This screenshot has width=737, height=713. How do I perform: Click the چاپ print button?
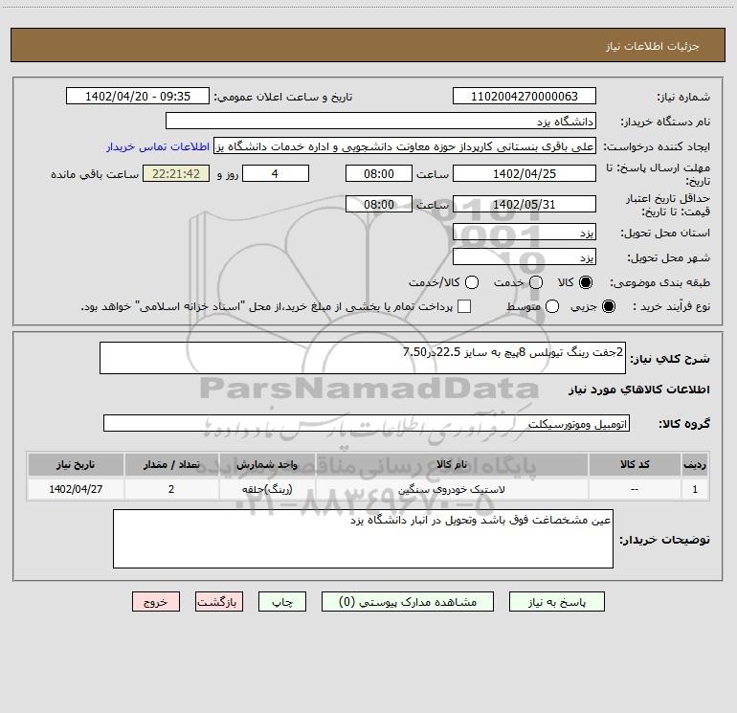tap(282, 602)
